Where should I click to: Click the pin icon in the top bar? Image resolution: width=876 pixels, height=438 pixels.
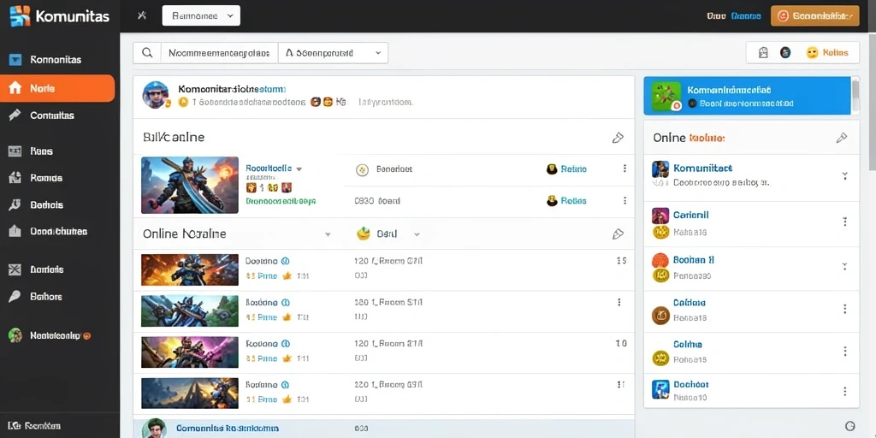tap(142, 15)
